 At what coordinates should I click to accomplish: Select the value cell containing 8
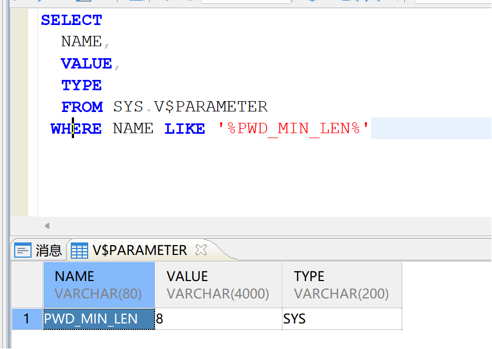[x=219, y=319]
